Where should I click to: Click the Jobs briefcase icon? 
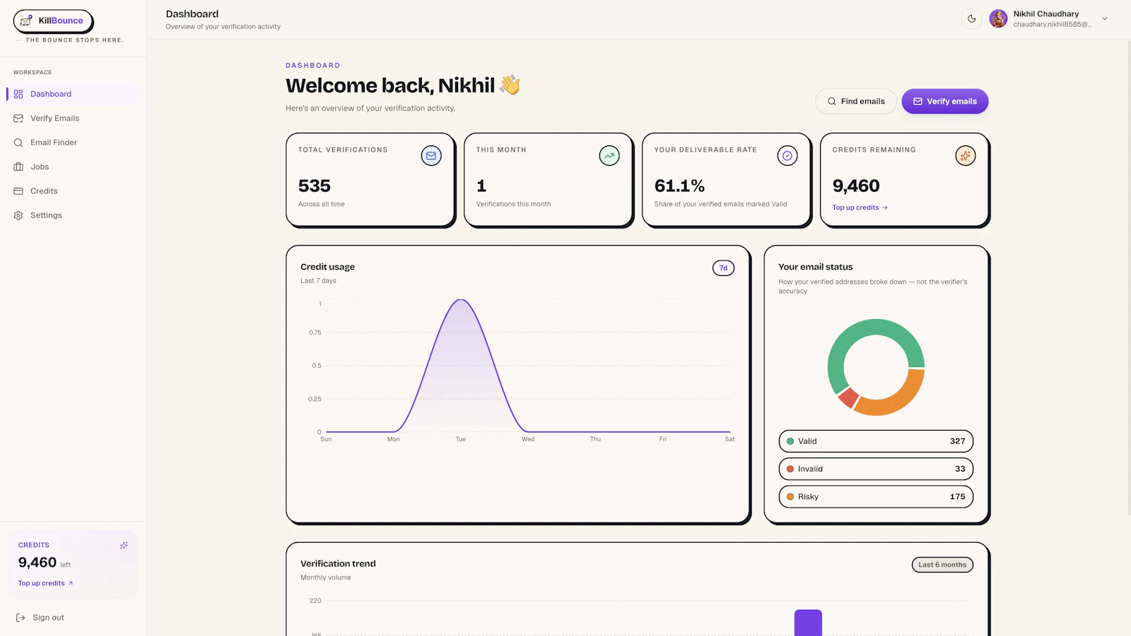click(18, 167)
